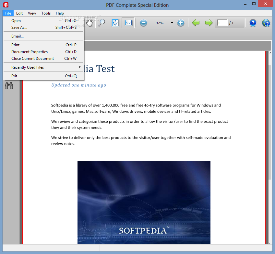Click the Zoom In plus button

181,23
